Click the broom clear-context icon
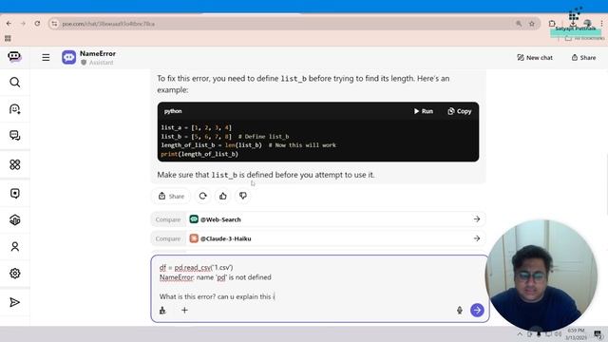Viewport: 608px width, 342px height. (162, 311)
